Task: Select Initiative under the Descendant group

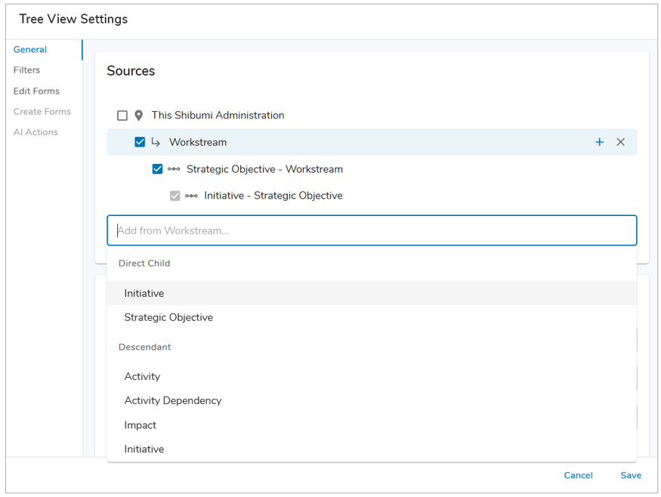Action: click(144, 449)
